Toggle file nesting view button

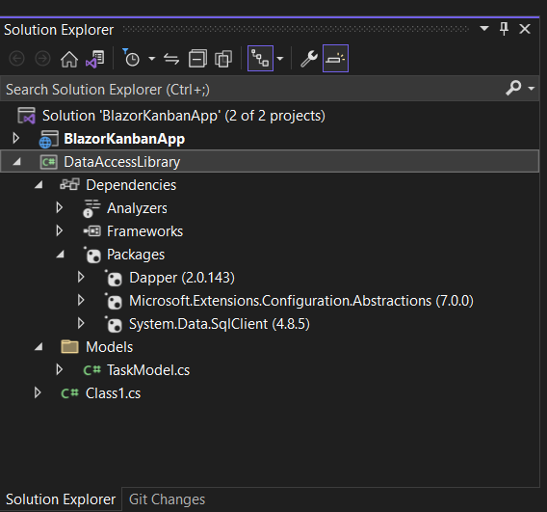[260, 58]
